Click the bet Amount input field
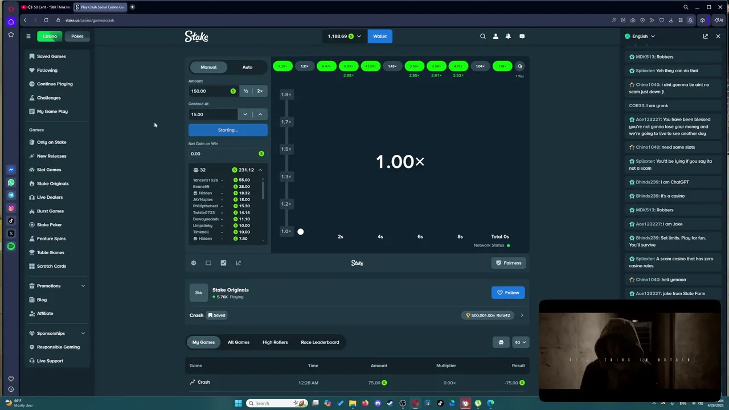This screenshot has width=729, height=410. coord(214,91)
